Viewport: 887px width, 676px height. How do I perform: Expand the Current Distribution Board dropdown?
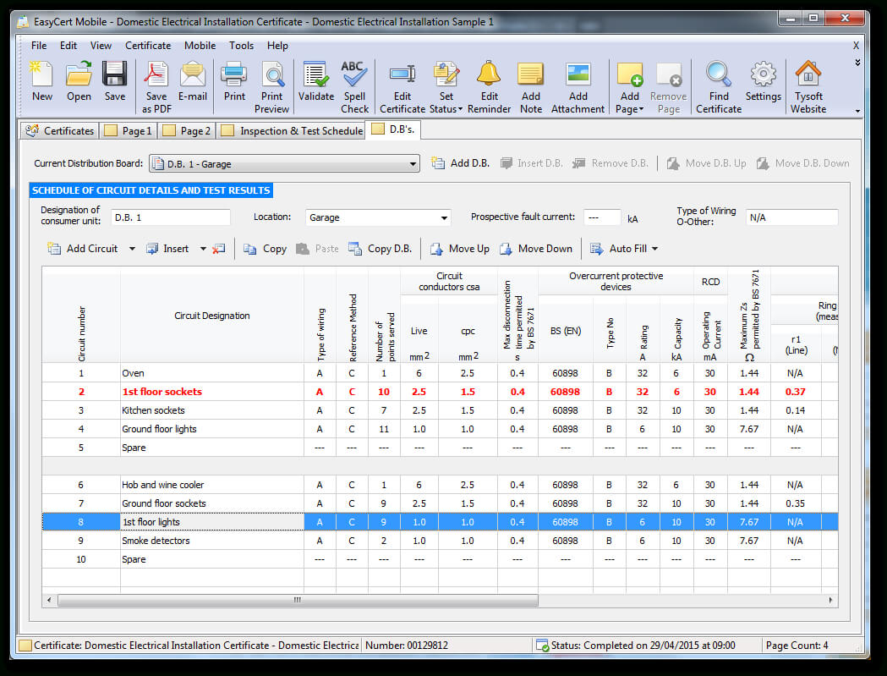pos(413,164)
